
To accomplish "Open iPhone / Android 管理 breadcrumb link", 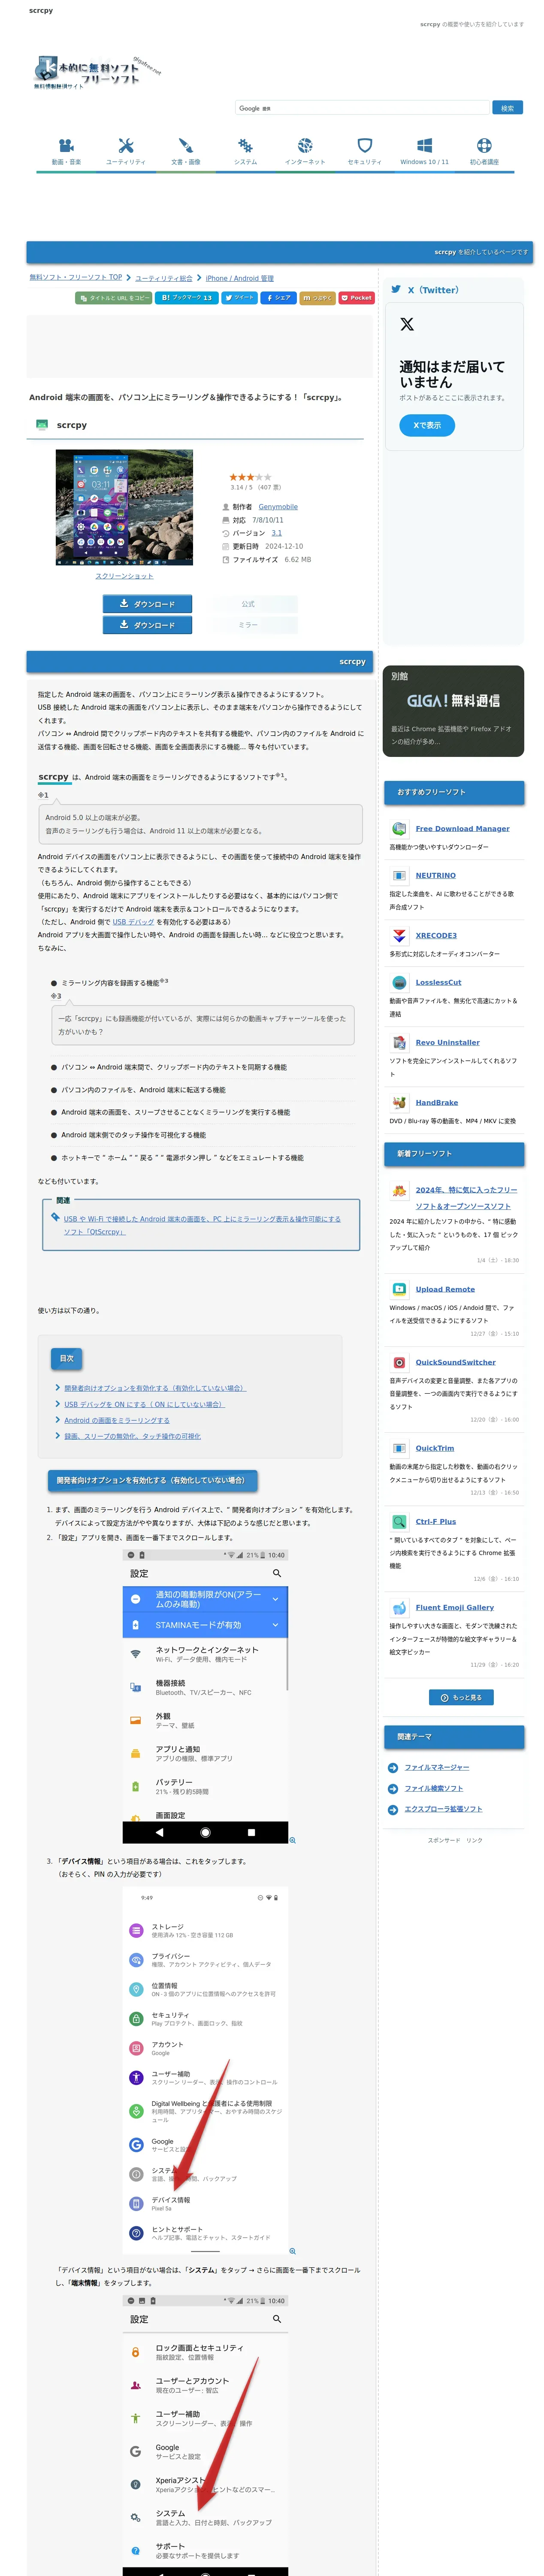I will point(240,278).
